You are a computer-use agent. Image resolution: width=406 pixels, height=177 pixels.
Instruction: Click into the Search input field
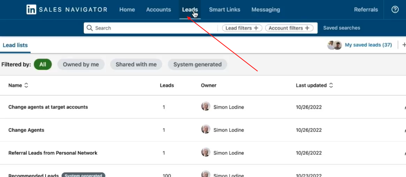152,28
